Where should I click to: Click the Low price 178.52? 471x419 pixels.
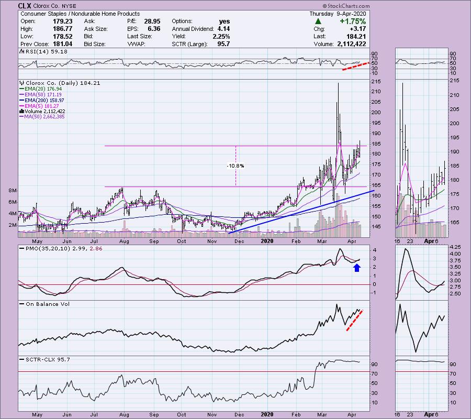(x=62, y=36)
